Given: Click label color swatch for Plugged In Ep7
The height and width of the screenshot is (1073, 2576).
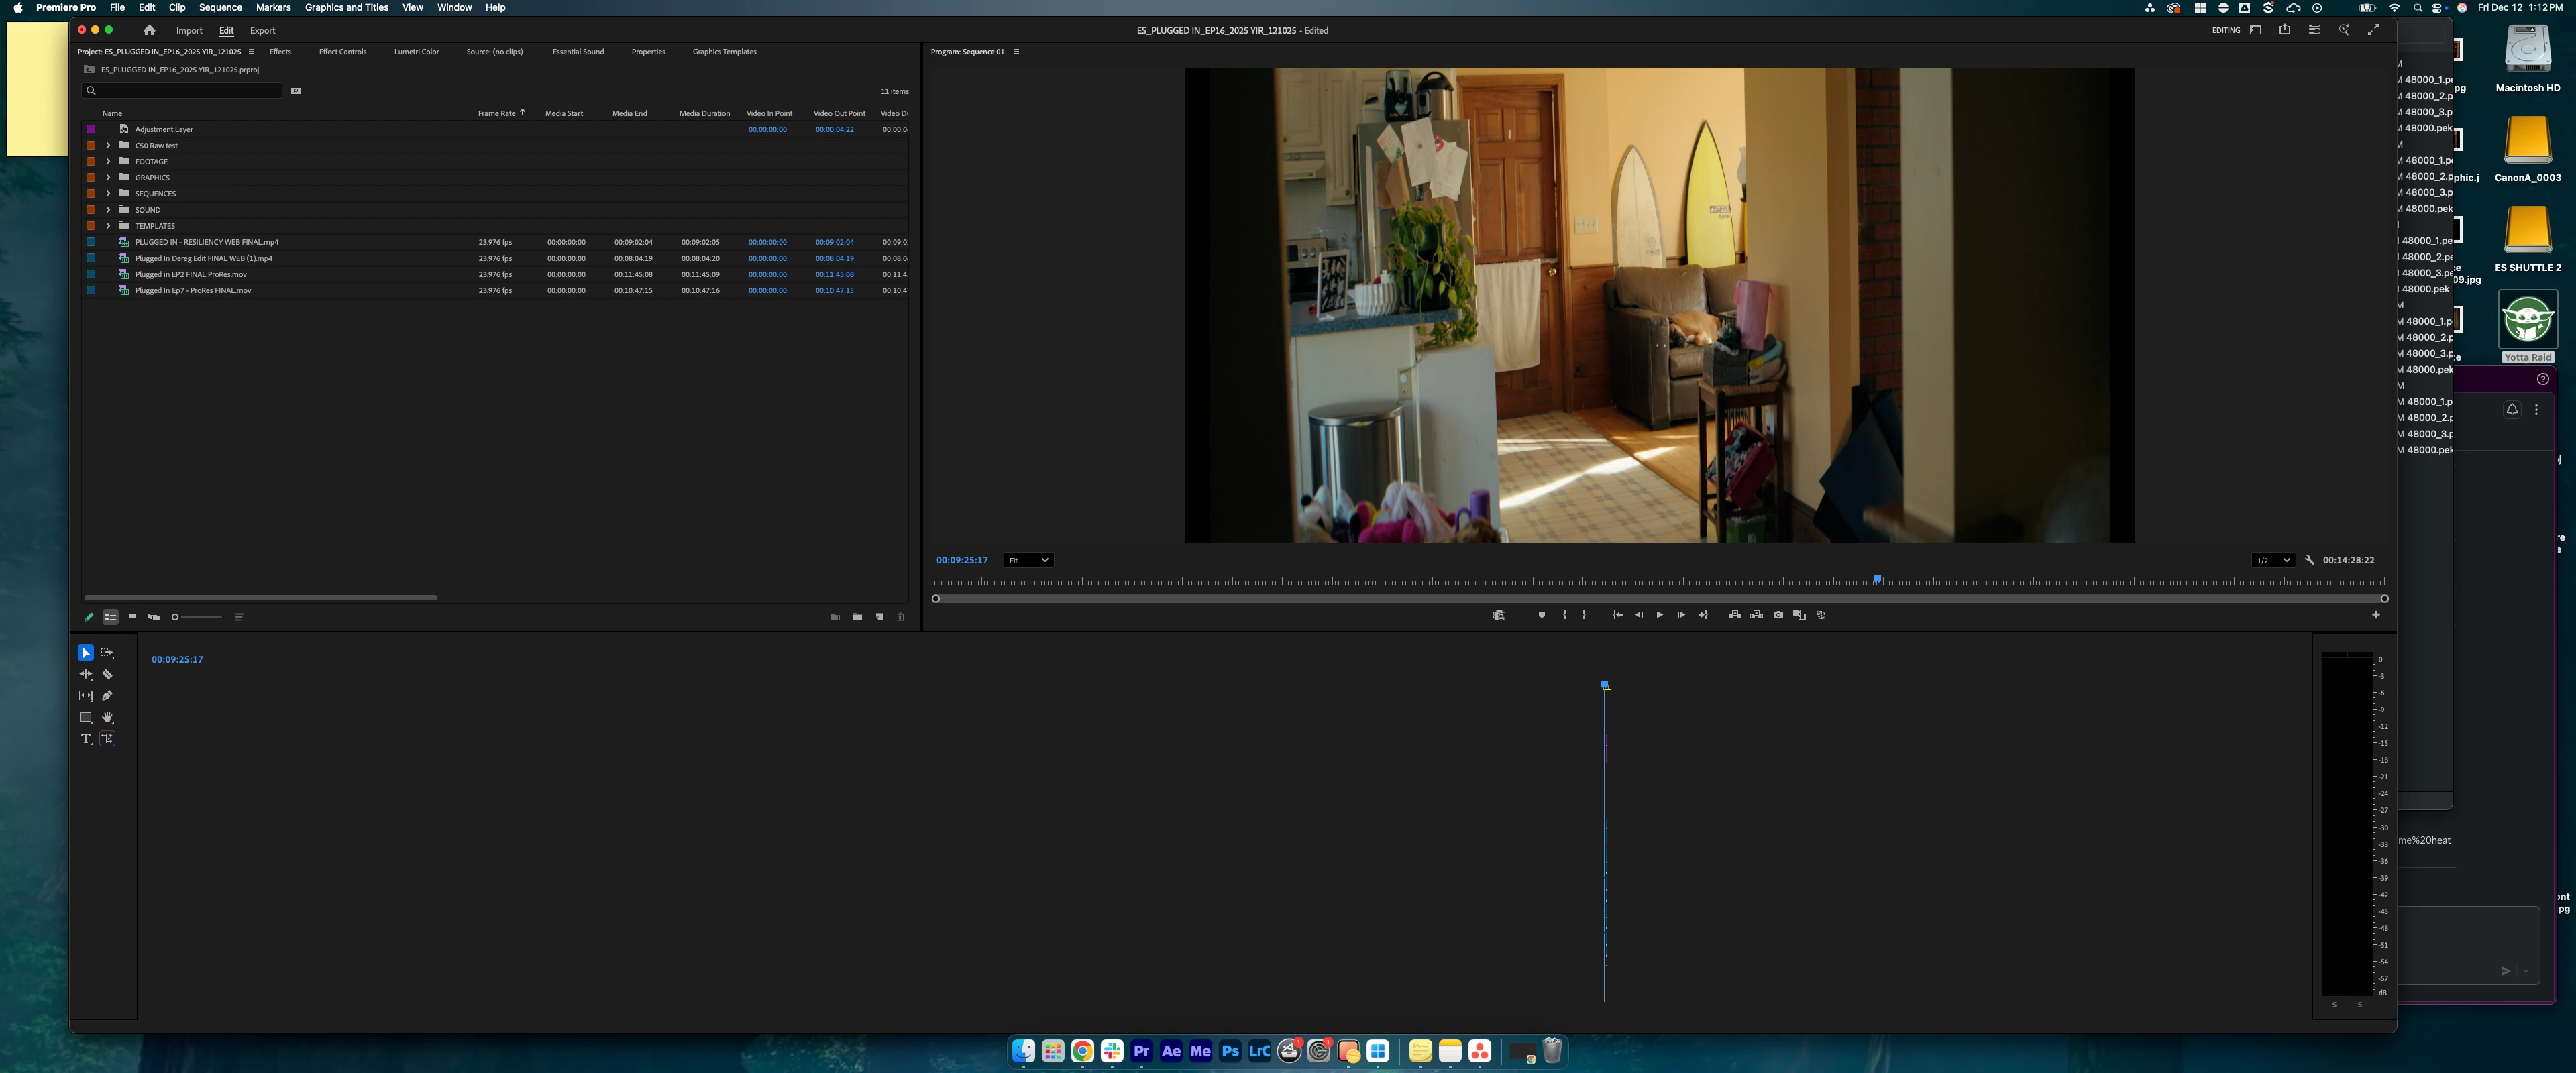Looking at the screenshot, I should coord(91,290).
